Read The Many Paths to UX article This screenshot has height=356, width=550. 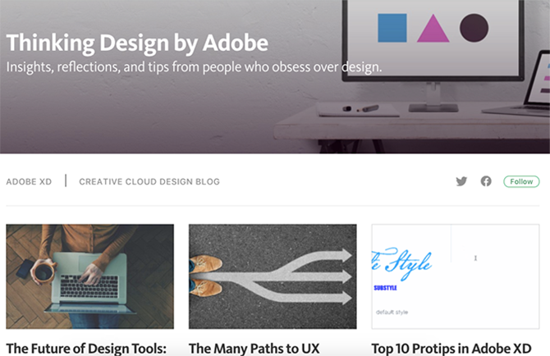tap(254, 349)
